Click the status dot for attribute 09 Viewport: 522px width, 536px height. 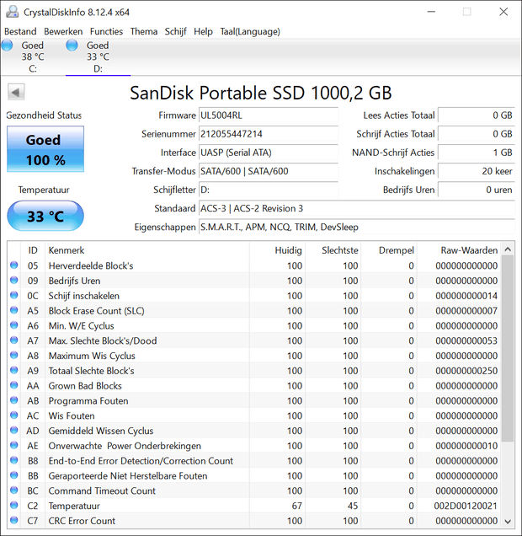(x=14, y=280)
